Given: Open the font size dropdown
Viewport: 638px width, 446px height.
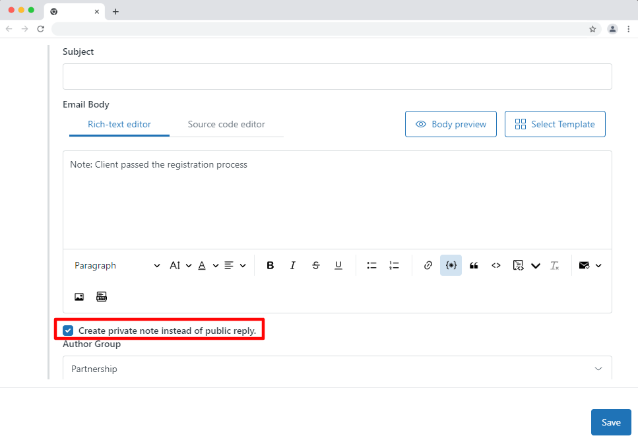Looking at the screenshot, I should tap(180, 265).
